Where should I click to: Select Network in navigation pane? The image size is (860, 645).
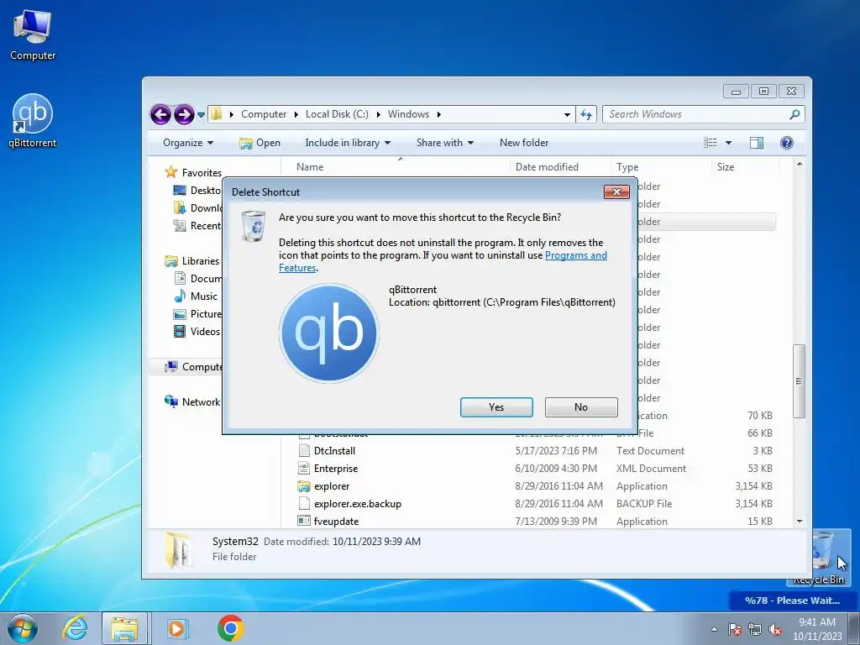click(x=201, y=402)
